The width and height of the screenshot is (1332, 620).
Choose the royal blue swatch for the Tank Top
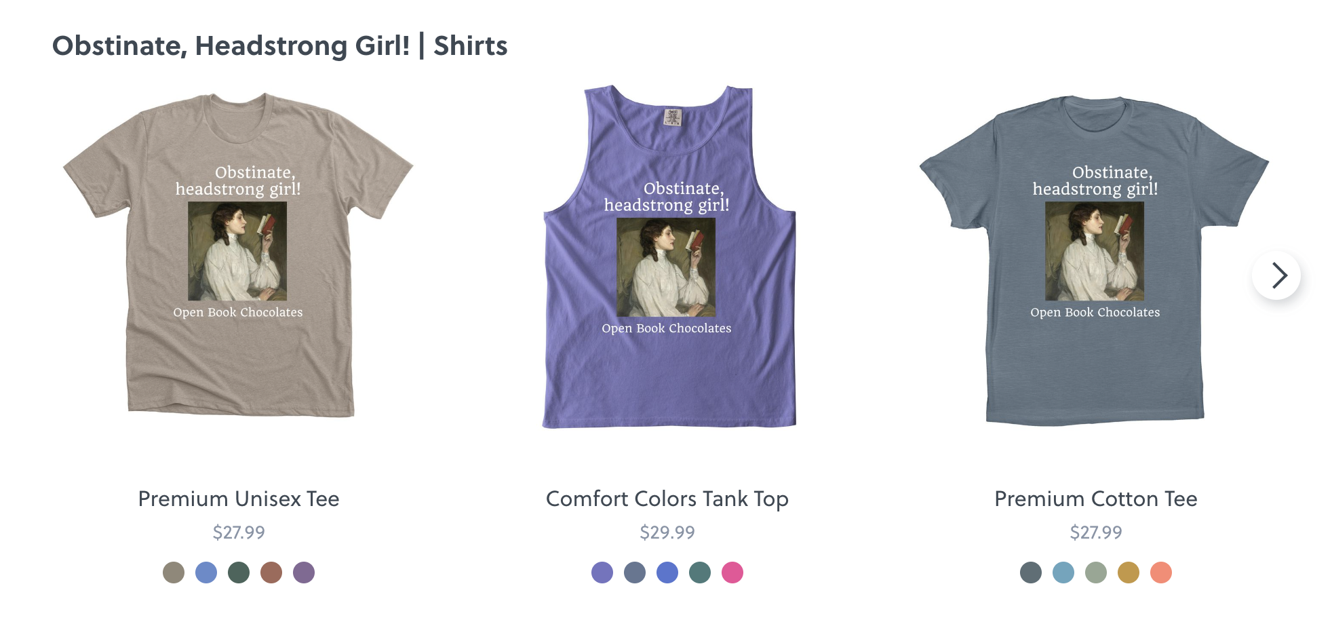[x=667, y=573]
